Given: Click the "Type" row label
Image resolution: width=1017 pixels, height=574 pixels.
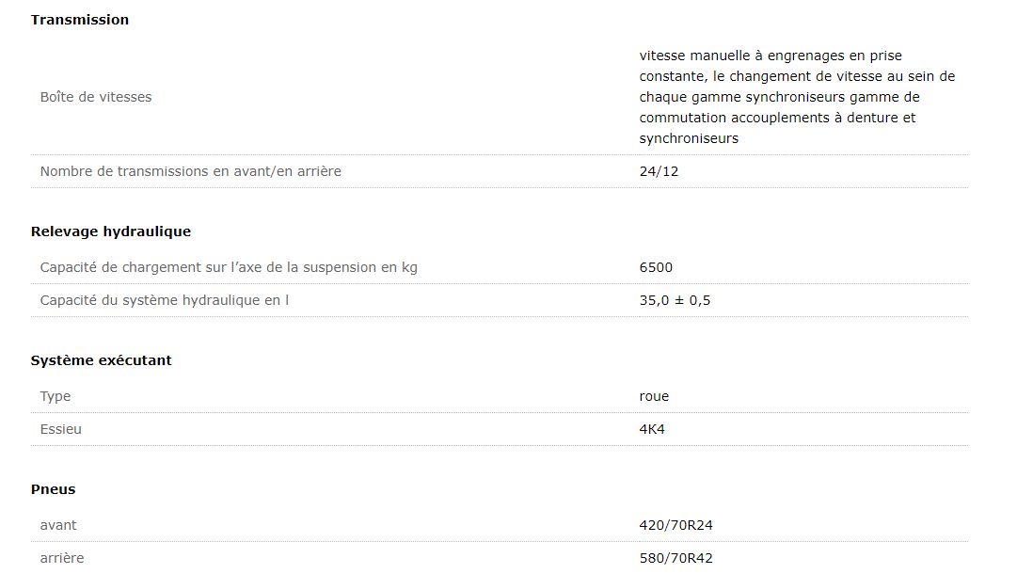Looking at the screenshot, I should (x=56, y=396).
